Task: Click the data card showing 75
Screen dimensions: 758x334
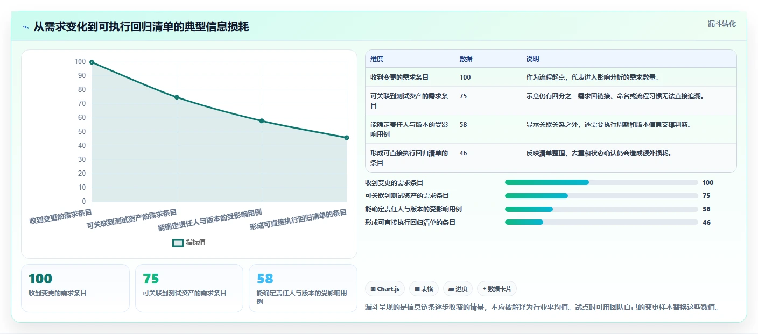Action: (189, 288)
